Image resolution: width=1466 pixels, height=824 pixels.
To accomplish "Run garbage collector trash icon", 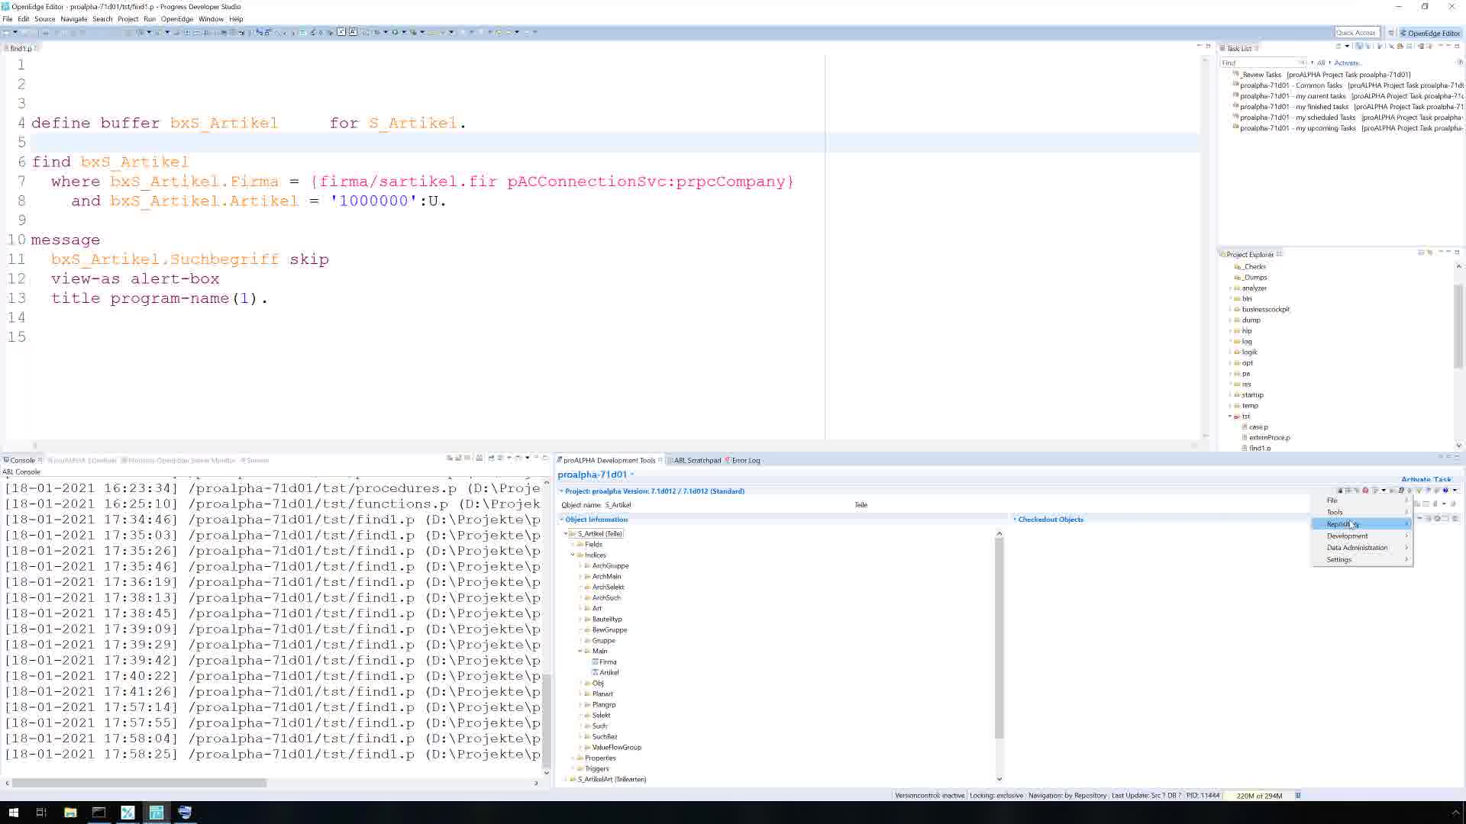I will coord(1298,795).
